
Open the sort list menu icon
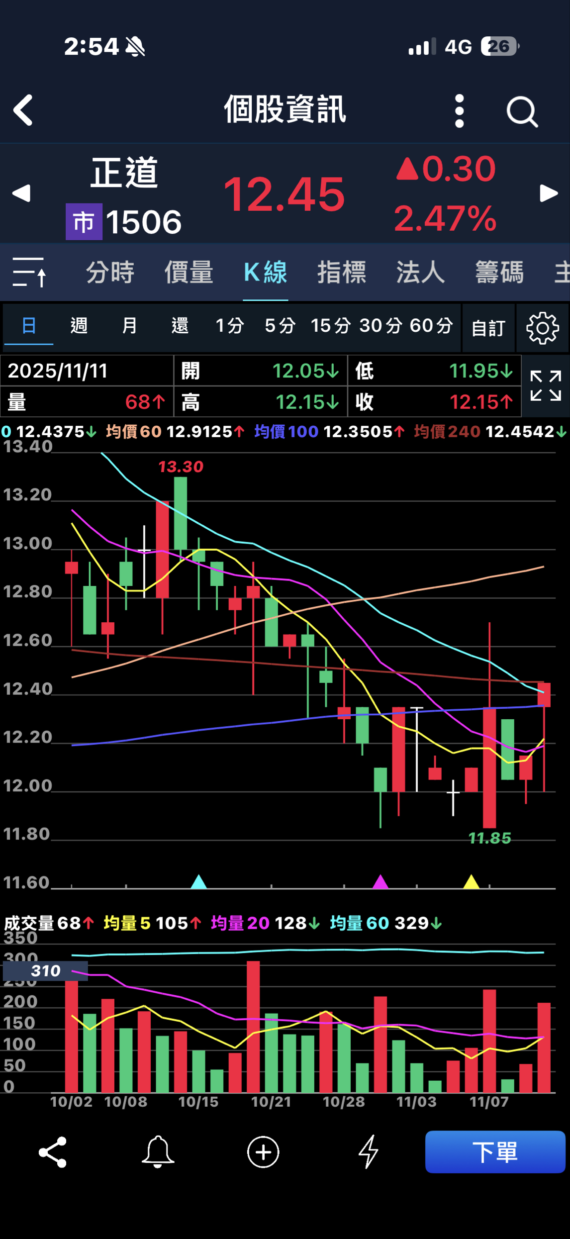[x=29, y=272]
